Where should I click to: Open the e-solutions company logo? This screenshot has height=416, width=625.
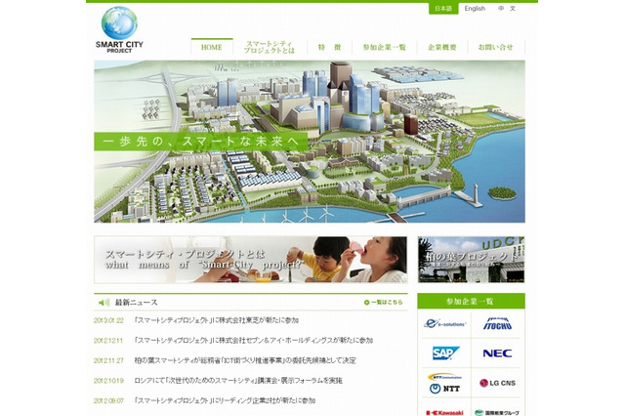point(445,323)
